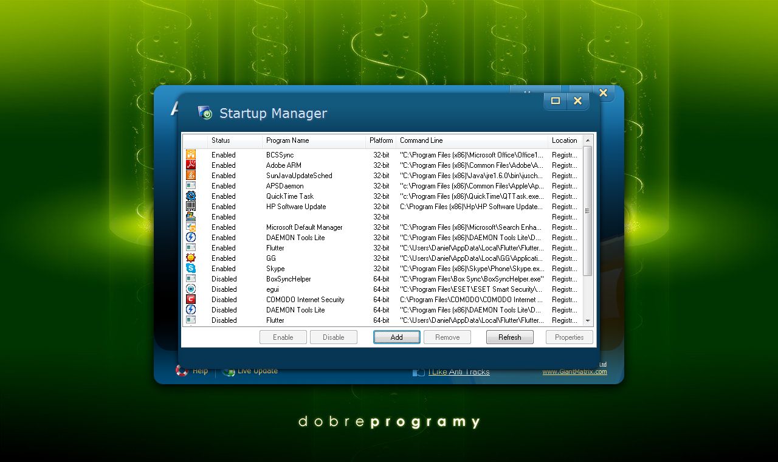Select the SunJavaUpdateSched entry
This screenshot has height=462, width=778.
coord(299,176)
